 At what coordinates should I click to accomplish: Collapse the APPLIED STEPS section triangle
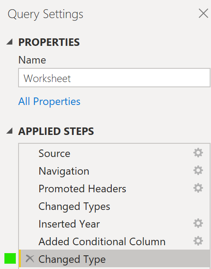click(x=10, y=131)
